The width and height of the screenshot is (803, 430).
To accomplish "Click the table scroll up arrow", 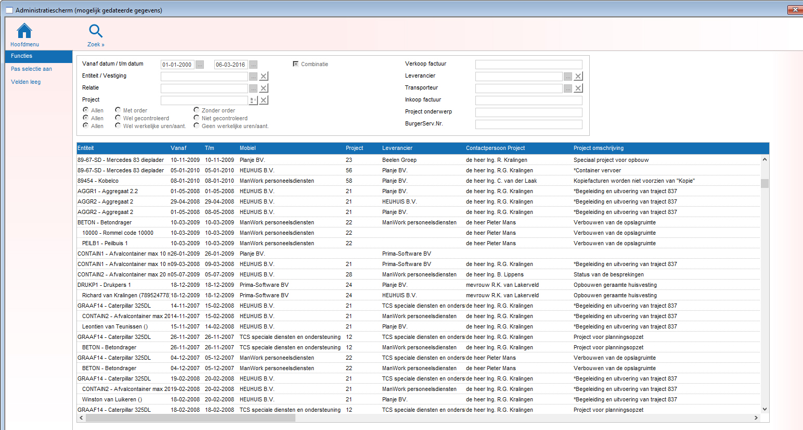I will [765, 159].
